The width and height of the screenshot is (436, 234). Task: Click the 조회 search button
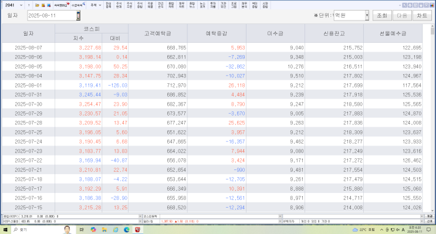(382, 16)
